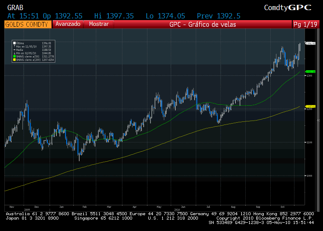This screenshot has width=323, height=231.
Task: Click the 2010 year label on time axis
Action: click(x=177, y=210)
